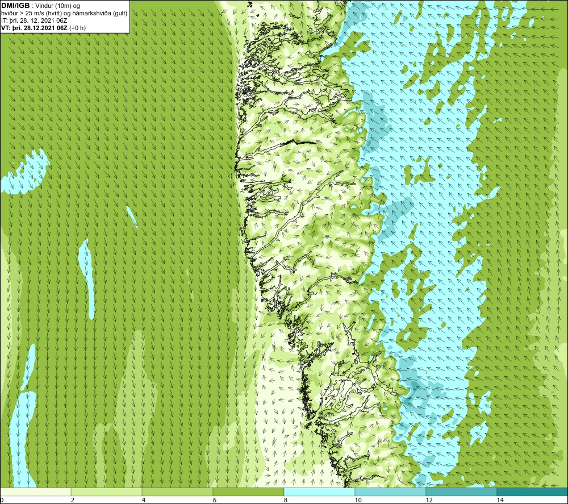Click the 0–2 m/s pale cream legend swatch
Screen dimensions: 568x504
[36, 492]
